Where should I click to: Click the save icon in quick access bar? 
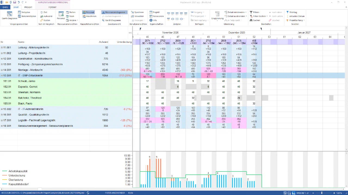click(x=15, y=2)
